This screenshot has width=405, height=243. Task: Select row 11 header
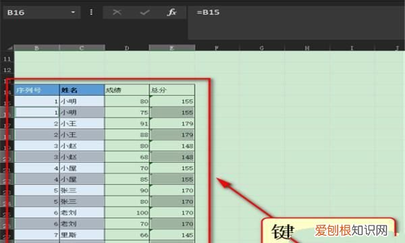pos(7,59)
